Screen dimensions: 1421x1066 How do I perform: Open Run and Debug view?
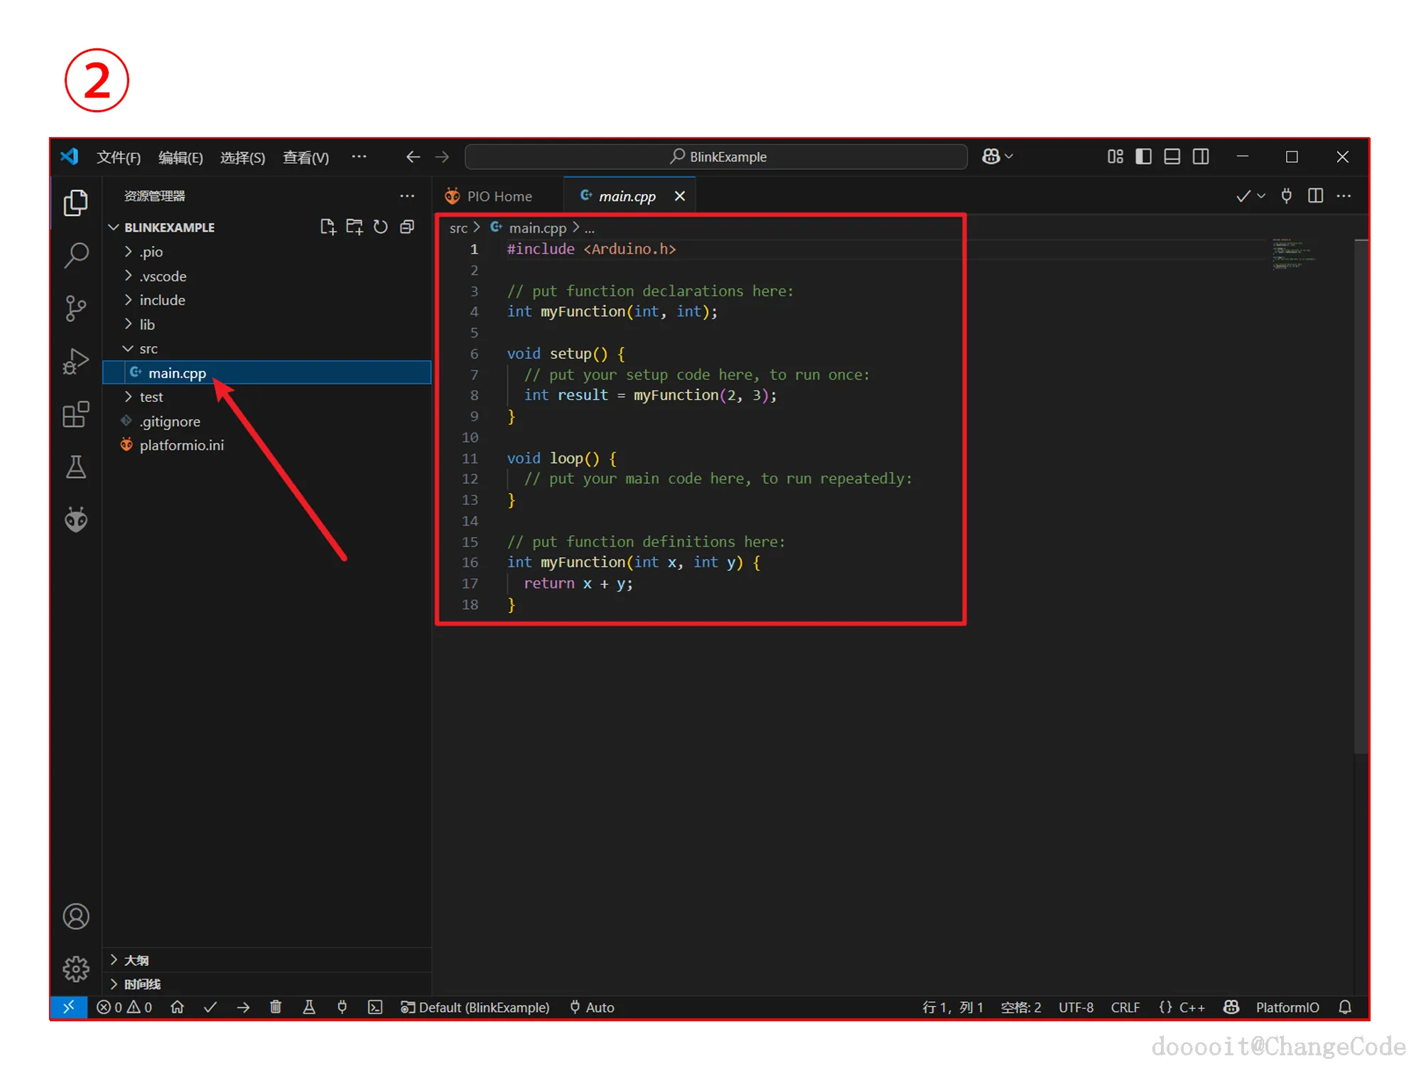(x=76, y=361)
